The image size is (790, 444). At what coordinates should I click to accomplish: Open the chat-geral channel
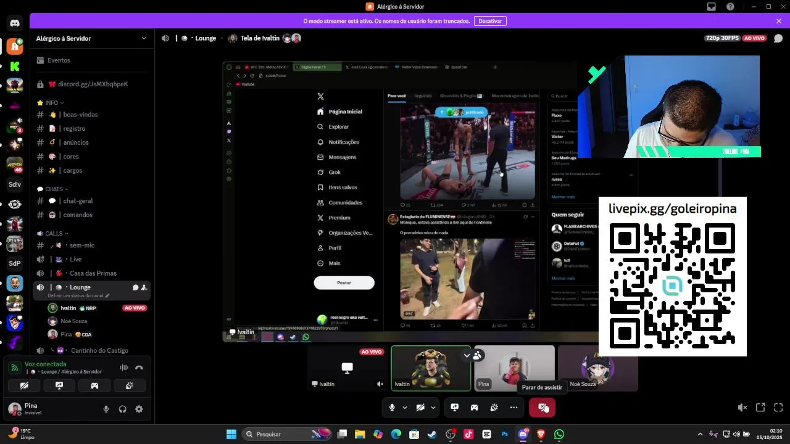[x=93, y=201]
